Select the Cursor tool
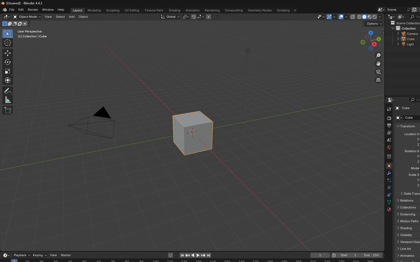420x262 pixels. click(x=7, y=43)
